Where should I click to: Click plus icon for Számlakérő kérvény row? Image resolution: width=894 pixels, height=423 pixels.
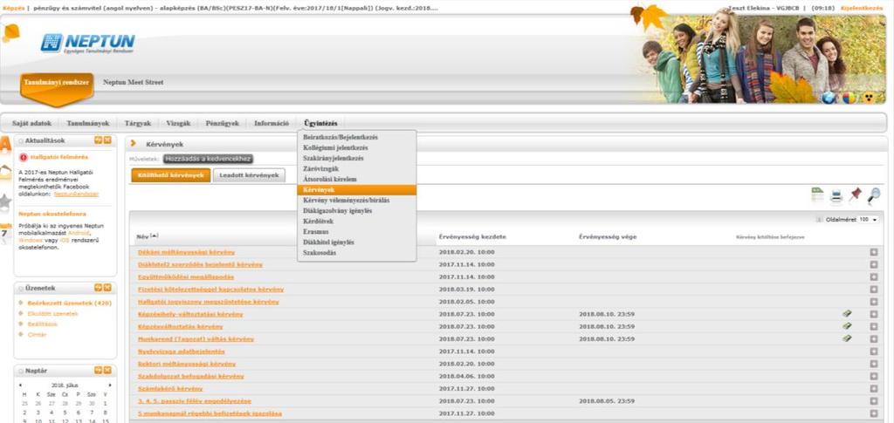point(874,389)
